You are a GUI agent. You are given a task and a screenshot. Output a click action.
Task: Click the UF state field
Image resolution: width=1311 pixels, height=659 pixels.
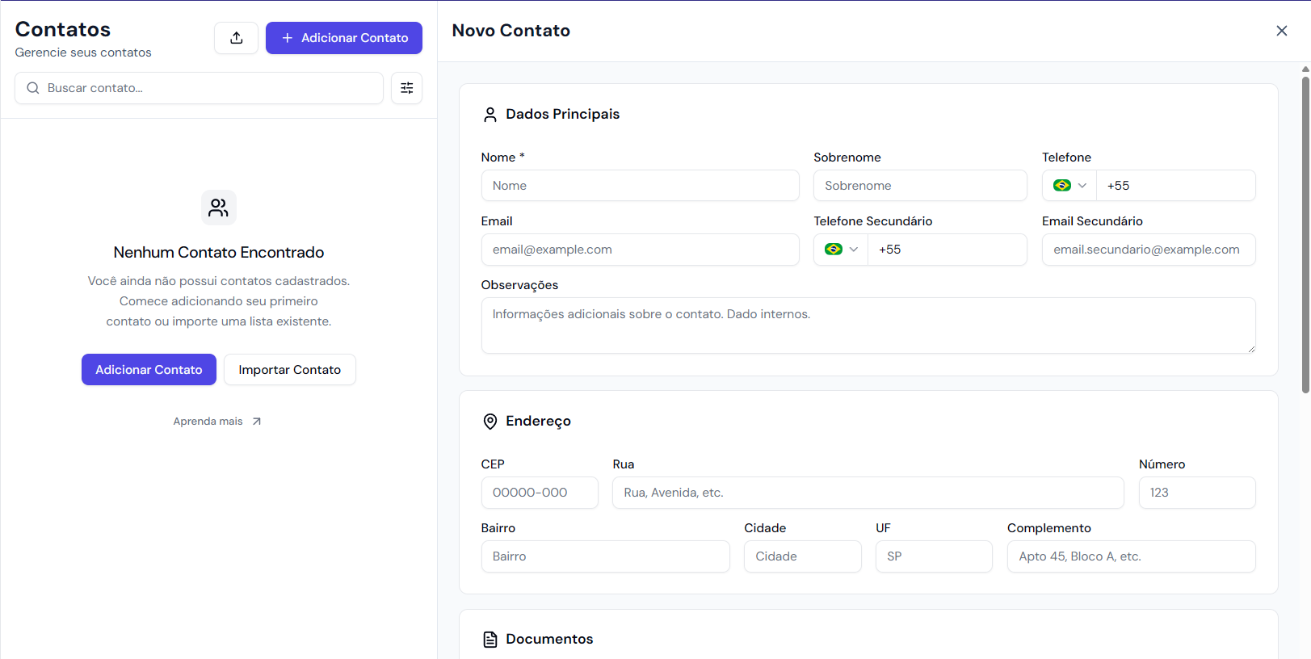(933, 556)
